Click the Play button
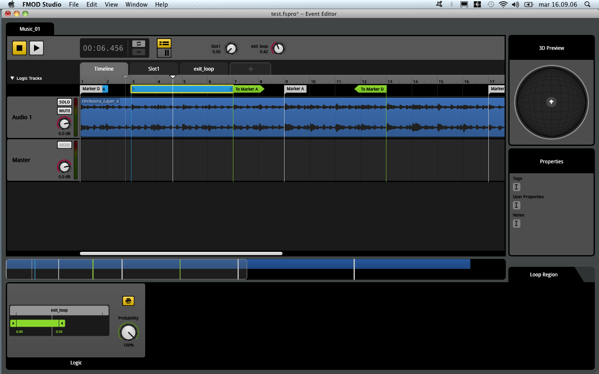This screenshot has width=599, height=374. [37, 48]
